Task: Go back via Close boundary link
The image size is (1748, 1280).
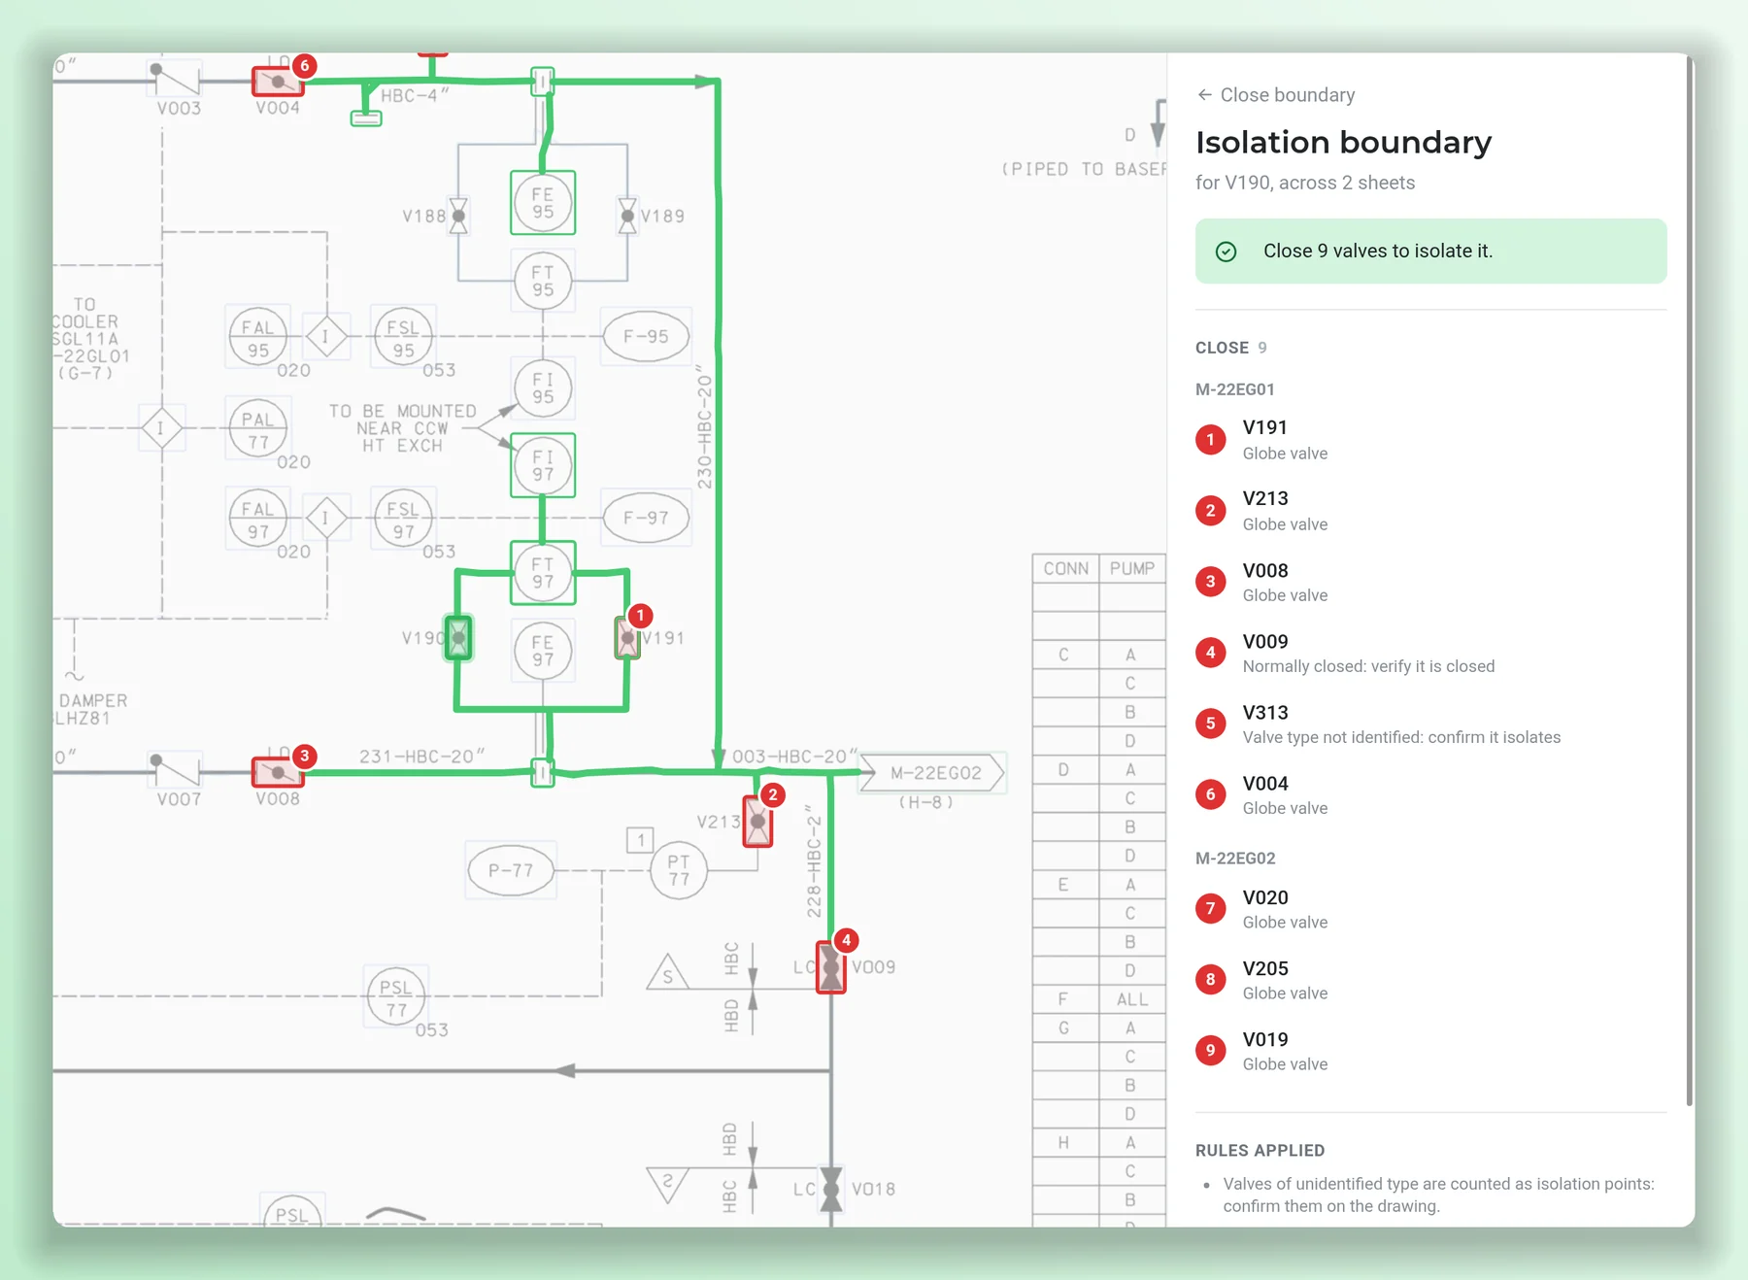Action: [x=1276, y=95]
